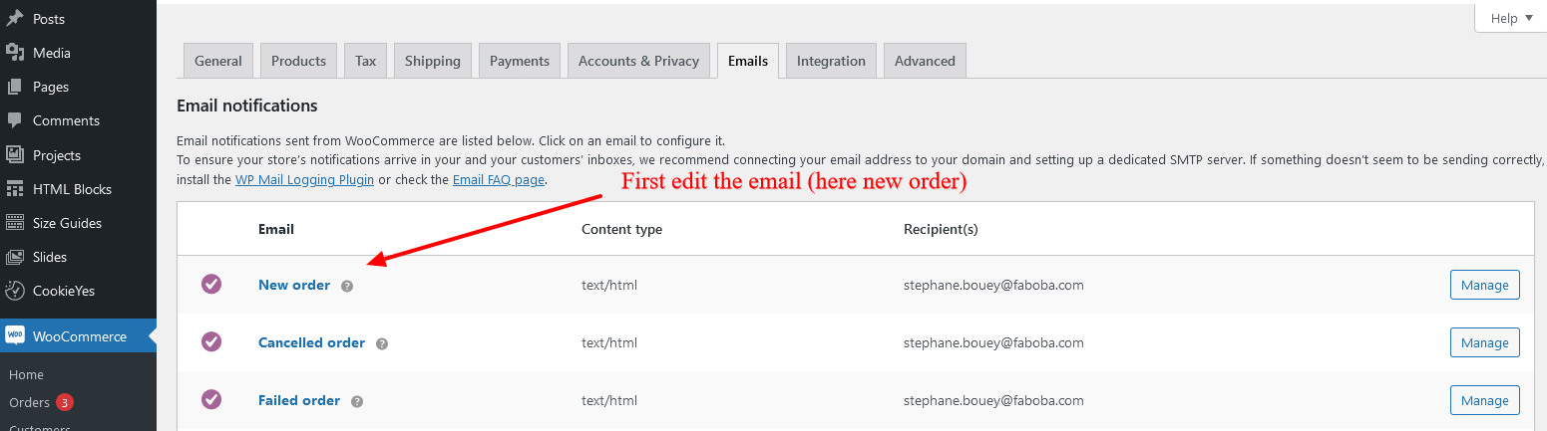Image resolution: width=1547 pixels, height=431 pixels.
Task: Go to the Advanced settings tab
Action: pyautogui.click(x=925, y=61)
